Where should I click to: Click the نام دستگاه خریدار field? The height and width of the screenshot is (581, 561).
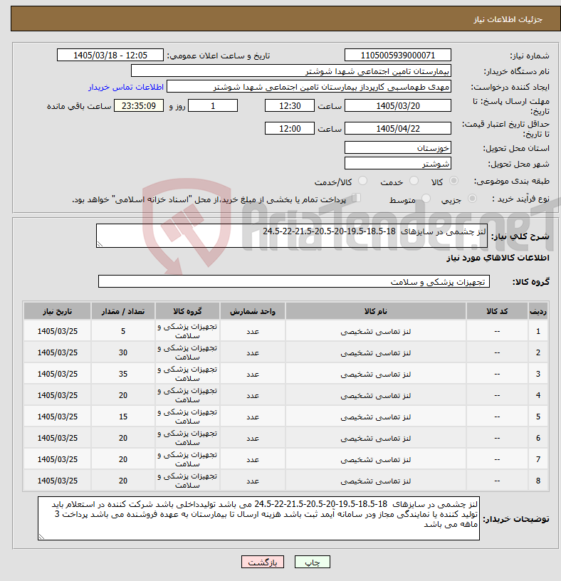coord(291,71)
